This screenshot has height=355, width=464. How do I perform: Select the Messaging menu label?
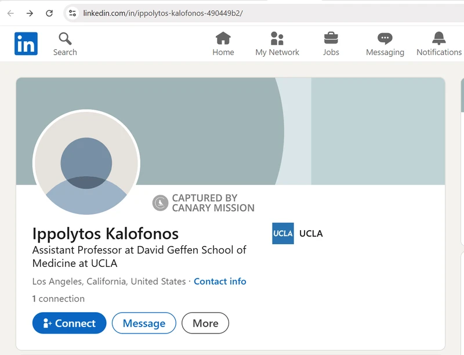385,52
